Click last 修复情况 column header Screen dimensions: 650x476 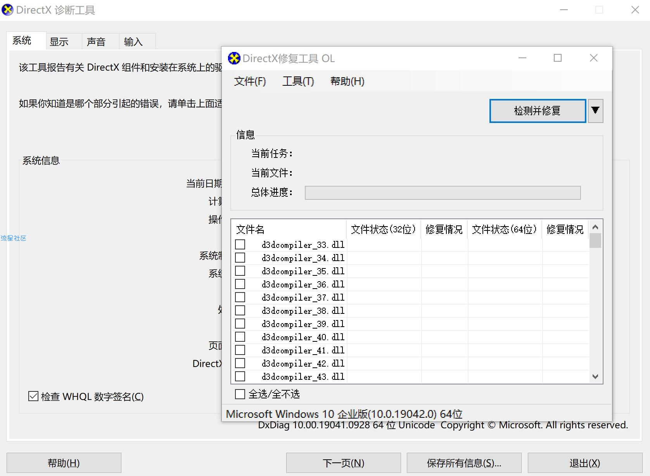(x=565, y=230)
